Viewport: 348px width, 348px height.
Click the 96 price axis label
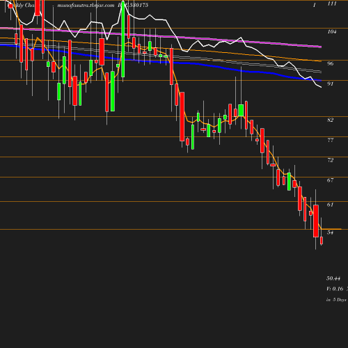click(331, 63)
